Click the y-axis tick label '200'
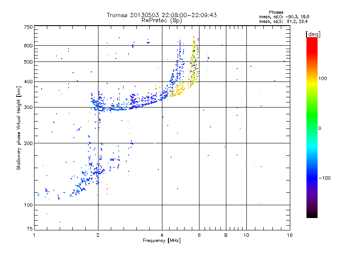This screenshot has height=256, width=341. [29, 143]
